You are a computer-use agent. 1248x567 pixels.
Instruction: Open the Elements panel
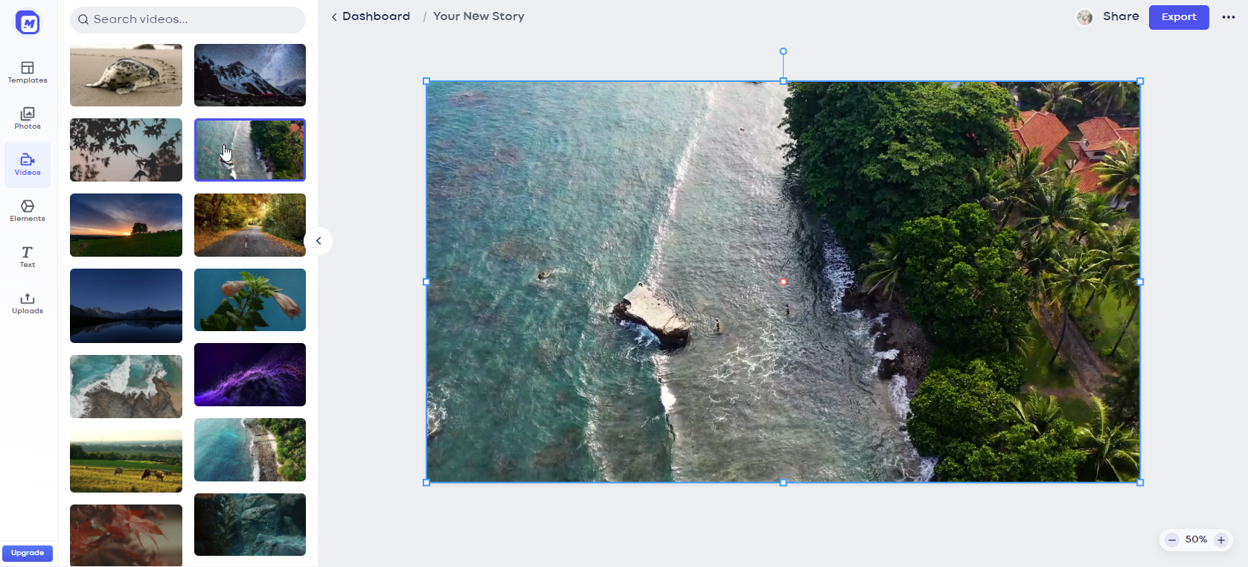[28, 211]
